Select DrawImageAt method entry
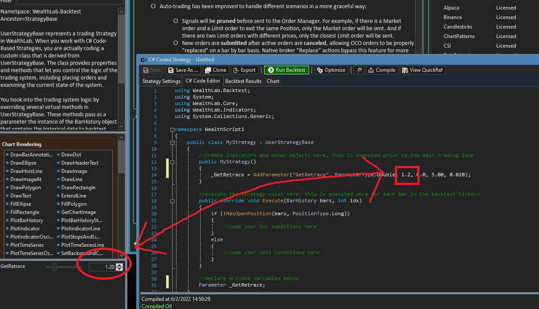Image resolution: width=539 pixels, height=309 pixels. 26,179
